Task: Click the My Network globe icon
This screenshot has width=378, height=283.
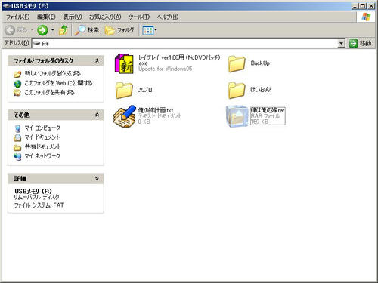Action: pyautogui.click(x=17, y=157)
